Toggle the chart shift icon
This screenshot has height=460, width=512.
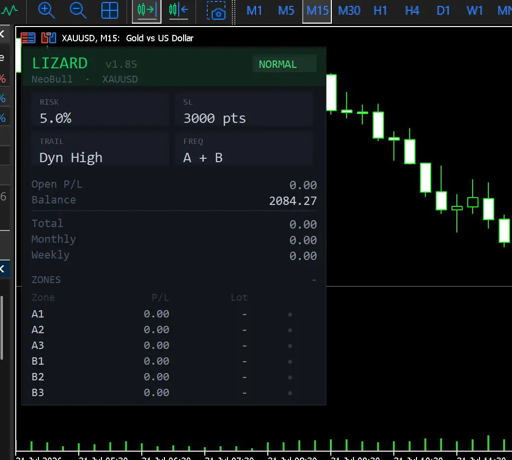(x=179, y=11)
